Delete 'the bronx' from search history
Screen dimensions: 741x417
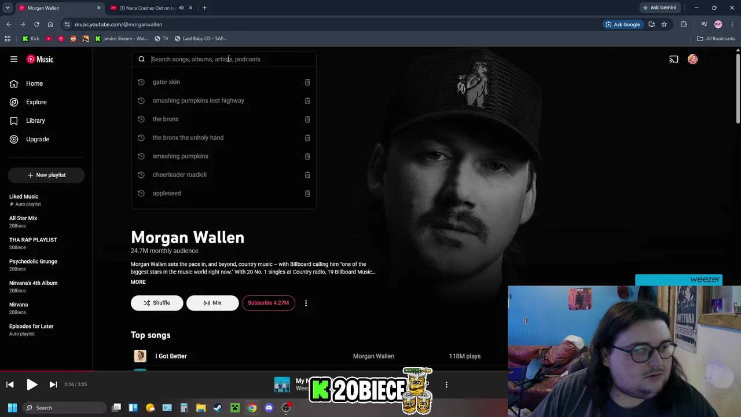pyautogui.click(x=307, y=119)
